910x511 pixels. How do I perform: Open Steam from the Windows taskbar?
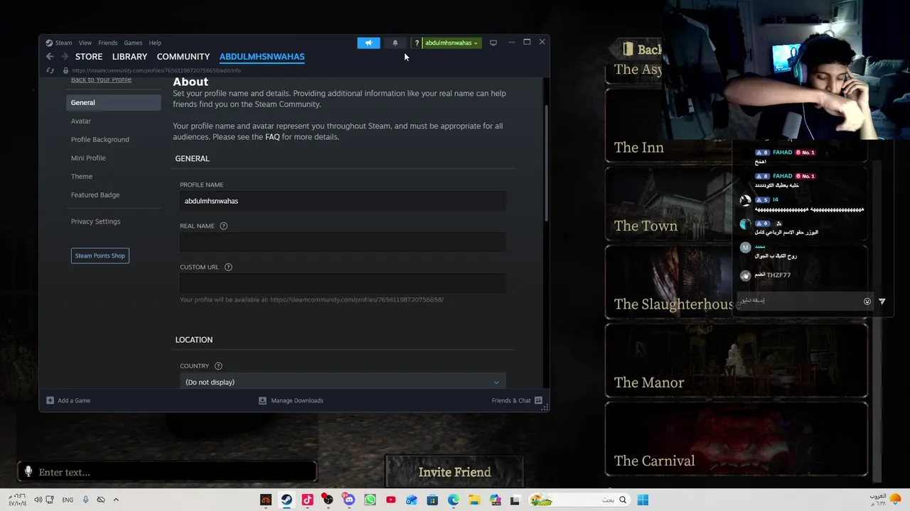(287, 500)
